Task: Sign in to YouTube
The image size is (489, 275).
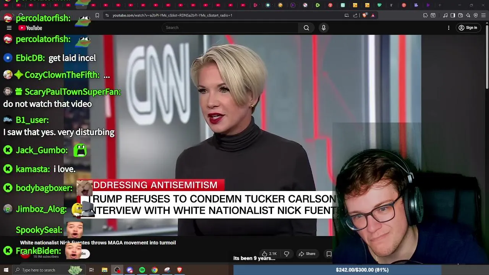Action: coord(468,28)
